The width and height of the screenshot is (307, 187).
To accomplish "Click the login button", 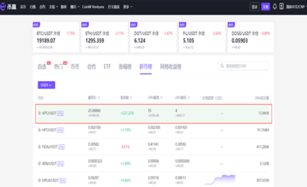I will pos(255,7).
